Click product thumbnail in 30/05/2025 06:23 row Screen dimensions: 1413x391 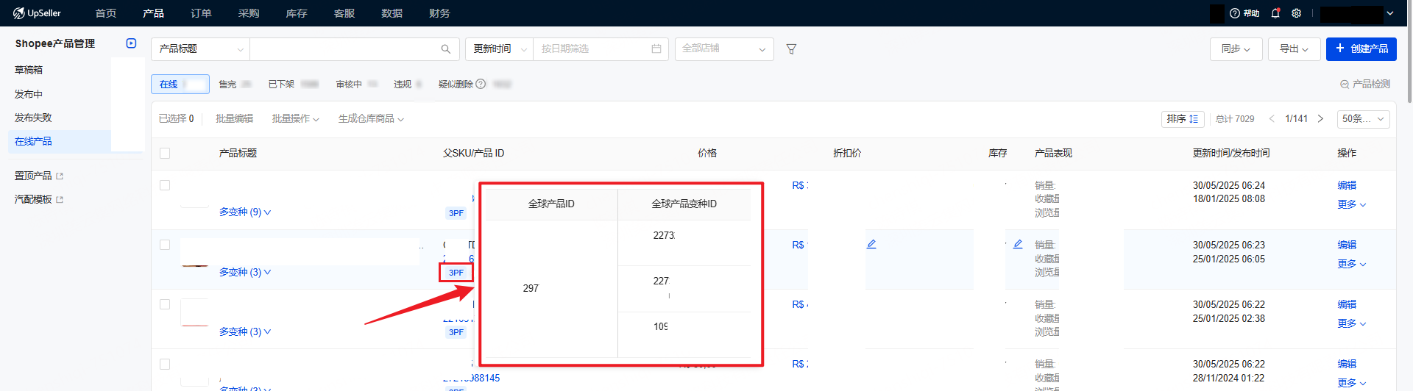(195, 254)
